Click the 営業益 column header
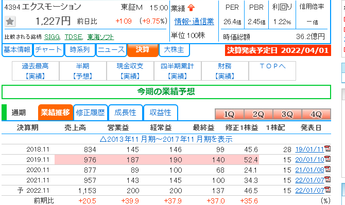345x205 pixels. point(118,127)
